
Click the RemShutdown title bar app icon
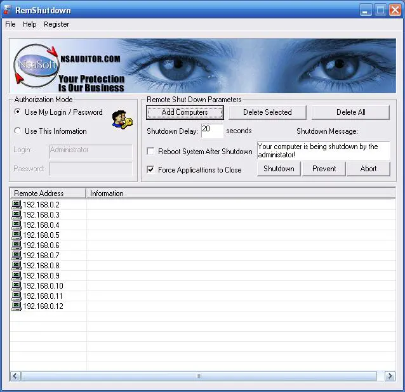tap(8, 10)
